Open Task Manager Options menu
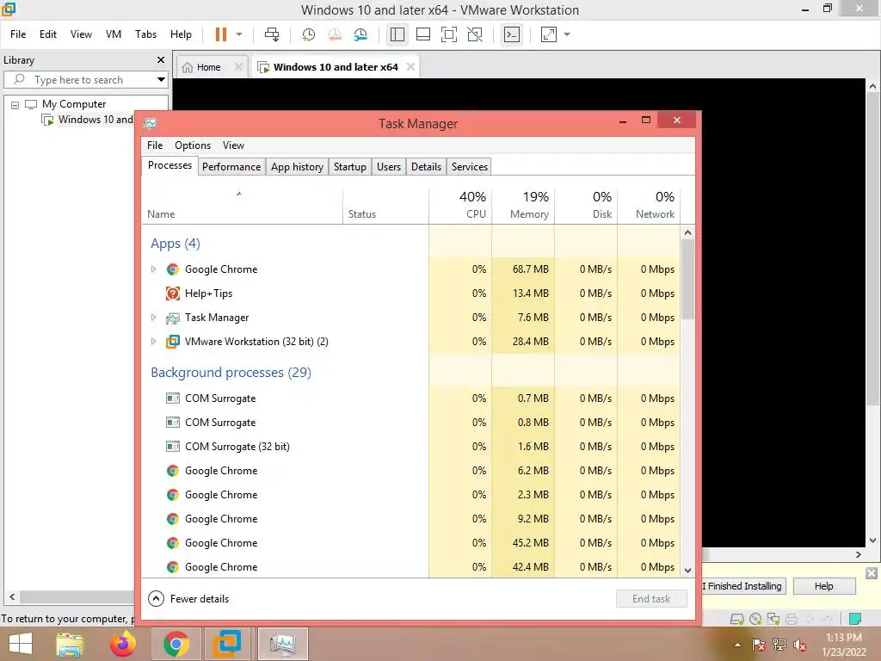Viewport: 881px width, 661px height. pyautogui.click(x=193, y=145)
